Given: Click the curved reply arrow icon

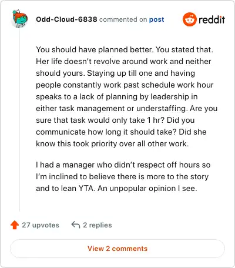Looking at the screenshot, I should 76,225.
